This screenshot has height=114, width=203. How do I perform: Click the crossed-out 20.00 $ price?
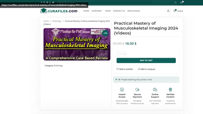(118, 43)
